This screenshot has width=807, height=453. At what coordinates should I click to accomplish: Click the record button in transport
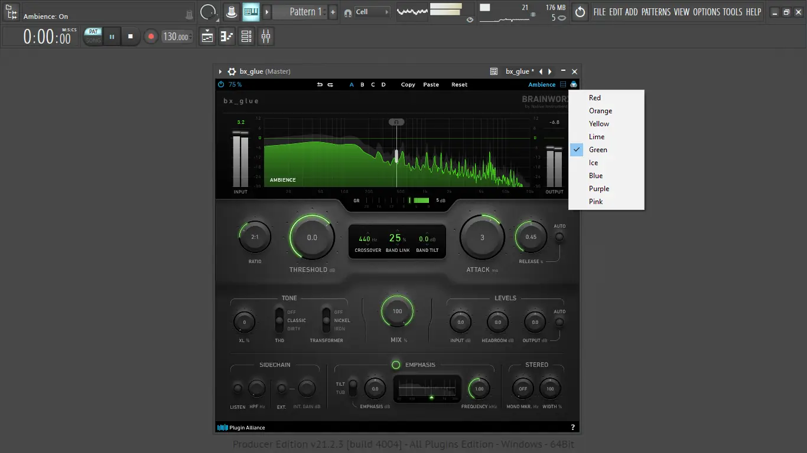coord(151,37)
